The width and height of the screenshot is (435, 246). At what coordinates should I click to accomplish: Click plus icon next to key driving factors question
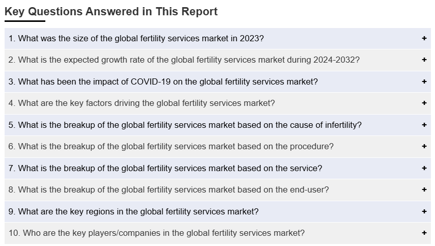point(424,103)
